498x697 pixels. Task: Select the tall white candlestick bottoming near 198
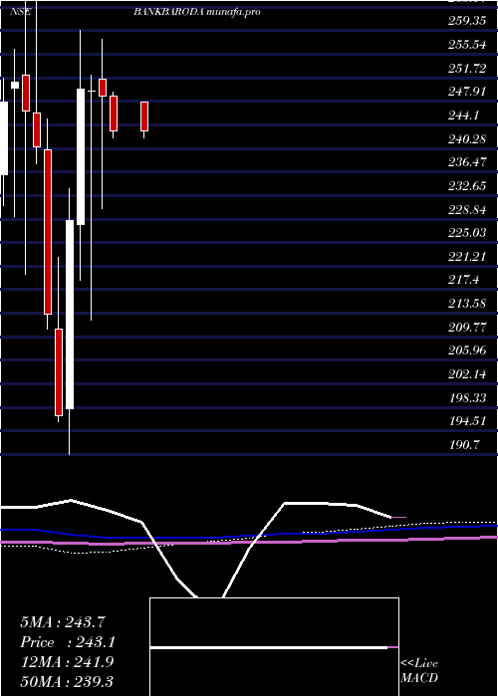70,315
